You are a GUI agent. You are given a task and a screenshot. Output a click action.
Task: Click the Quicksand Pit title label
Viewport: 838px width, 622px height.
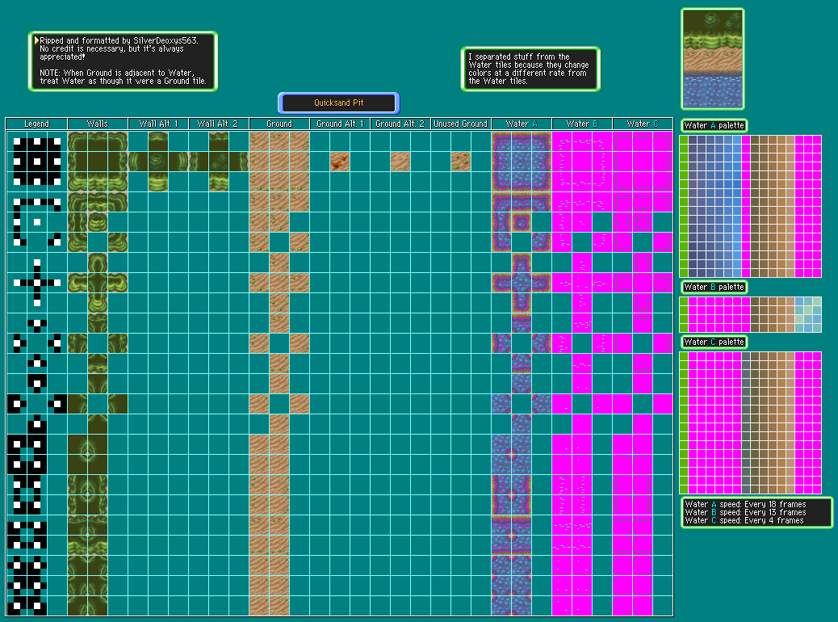point(339,103)
